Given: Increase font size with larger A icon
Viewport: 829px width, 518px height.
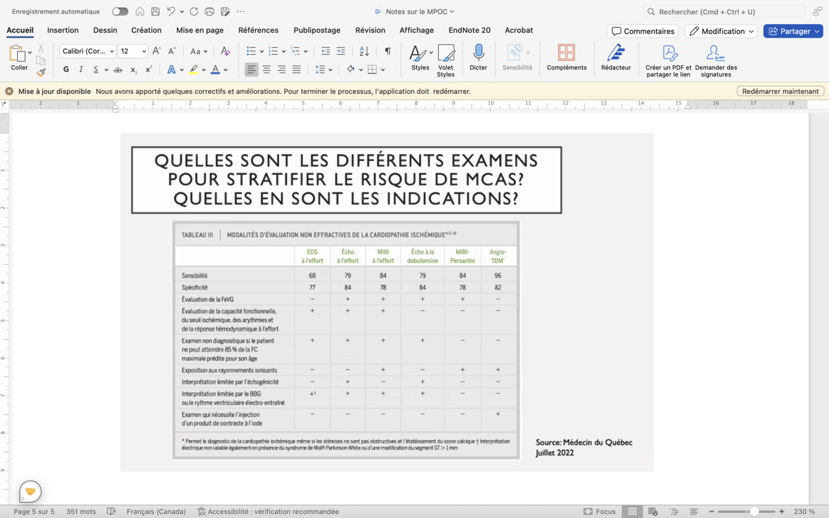Looking at the screenshot, I should pyautogui.click(x=157, y=52).
